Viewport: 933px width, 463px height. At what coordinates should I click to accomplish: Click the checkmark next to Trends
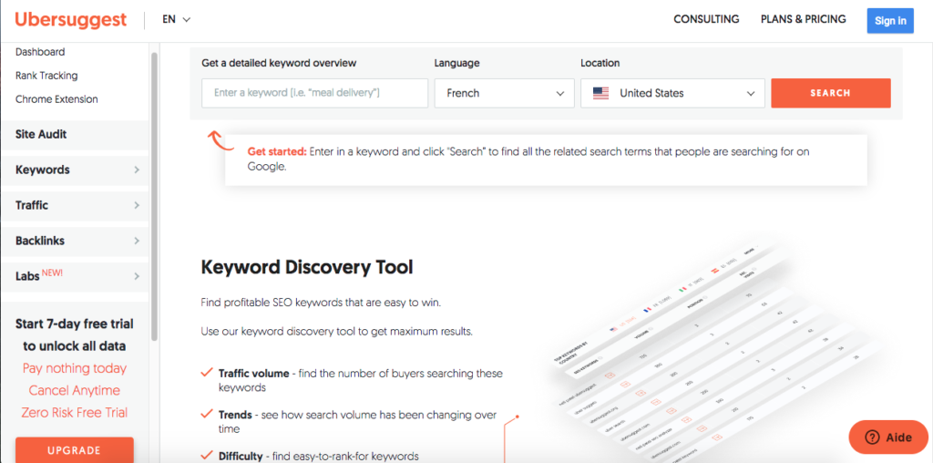207,414
